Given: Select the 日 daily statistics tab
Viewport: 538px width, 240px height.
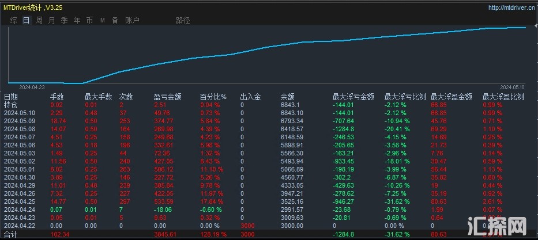Looking at the screenshot, I should pos(26,20).
